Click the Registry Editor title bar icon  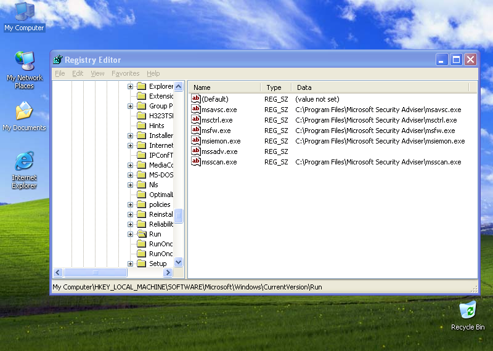click(58, 59)
